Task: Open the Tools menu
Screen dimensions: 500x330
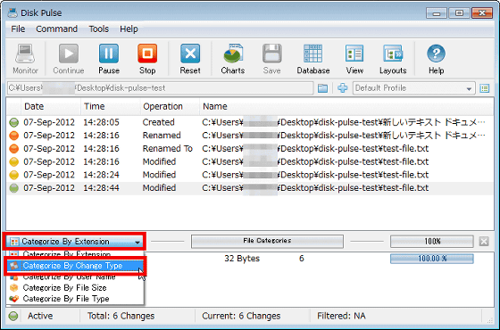Action: pyautogui.click(x=99, y=29)
